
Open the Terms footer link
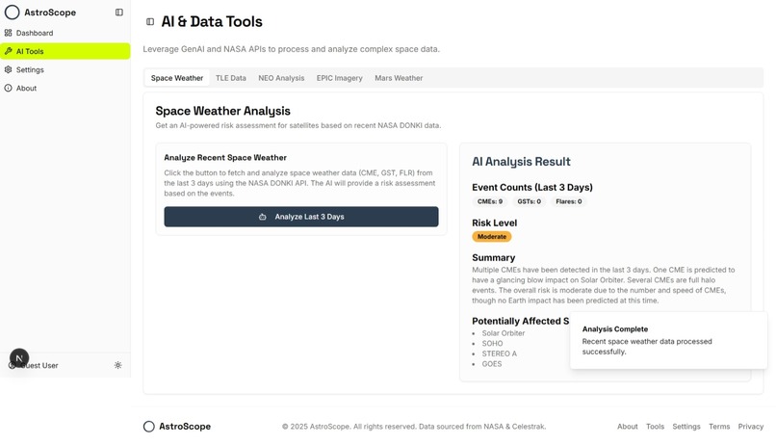(719, 427)
